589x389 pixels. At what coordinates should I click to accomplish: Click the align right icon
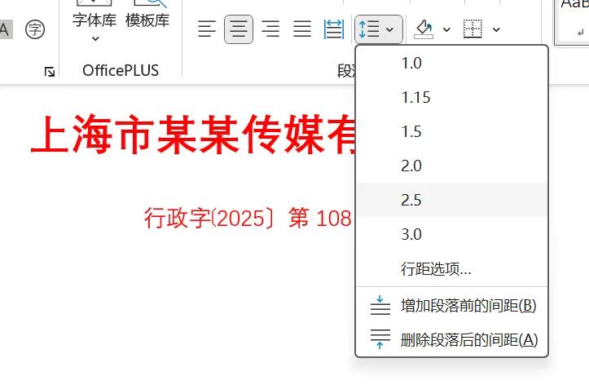270,30
